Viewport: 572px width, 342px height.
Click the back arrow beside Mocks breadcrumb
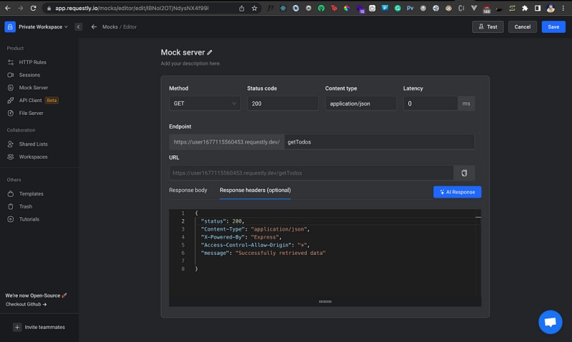94,26
